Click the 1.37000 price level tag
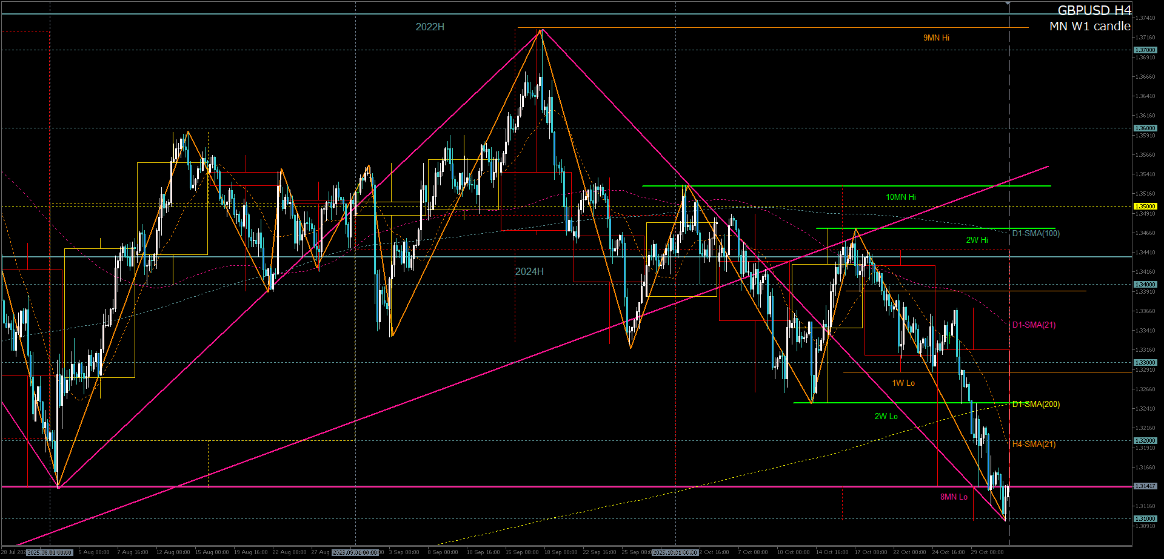This screenshot has width=1164, height=559. pos(1145,50)
